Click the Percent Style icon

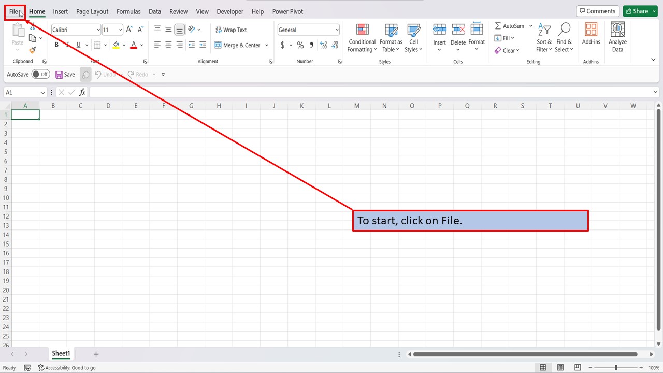tap(300, 45)
